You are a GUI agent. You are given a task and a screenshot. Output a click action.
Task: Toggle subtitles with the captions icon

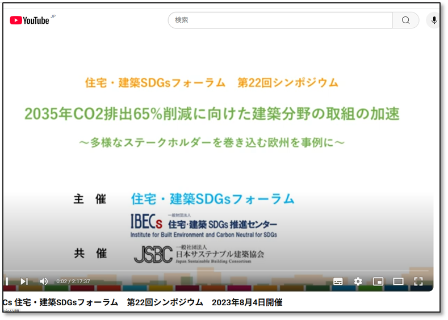pos(338,281)
